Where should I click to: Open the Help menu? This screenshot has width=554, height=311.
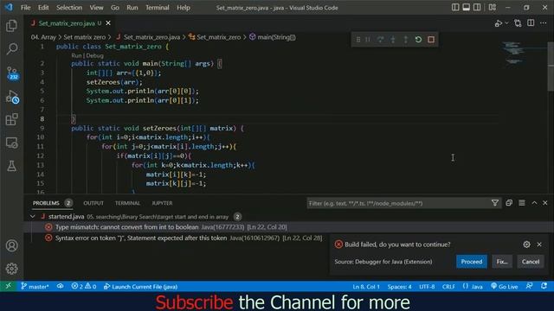184,8
